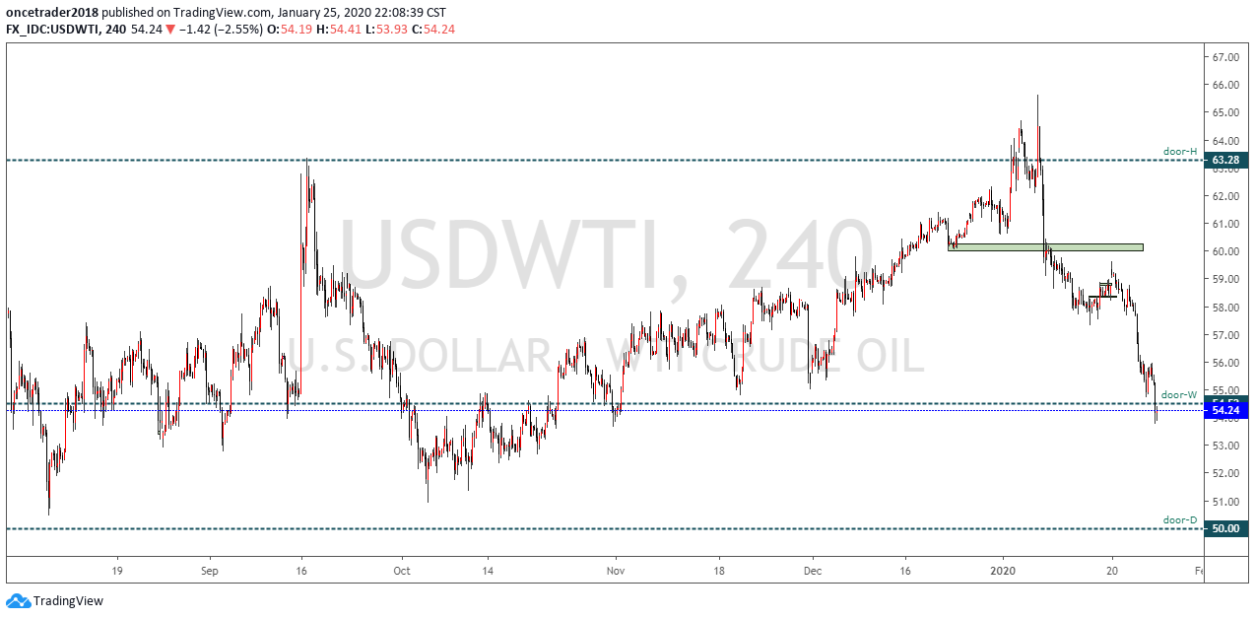
Task: Click the 61.00 price axis label
Action: pos(1225,224)
